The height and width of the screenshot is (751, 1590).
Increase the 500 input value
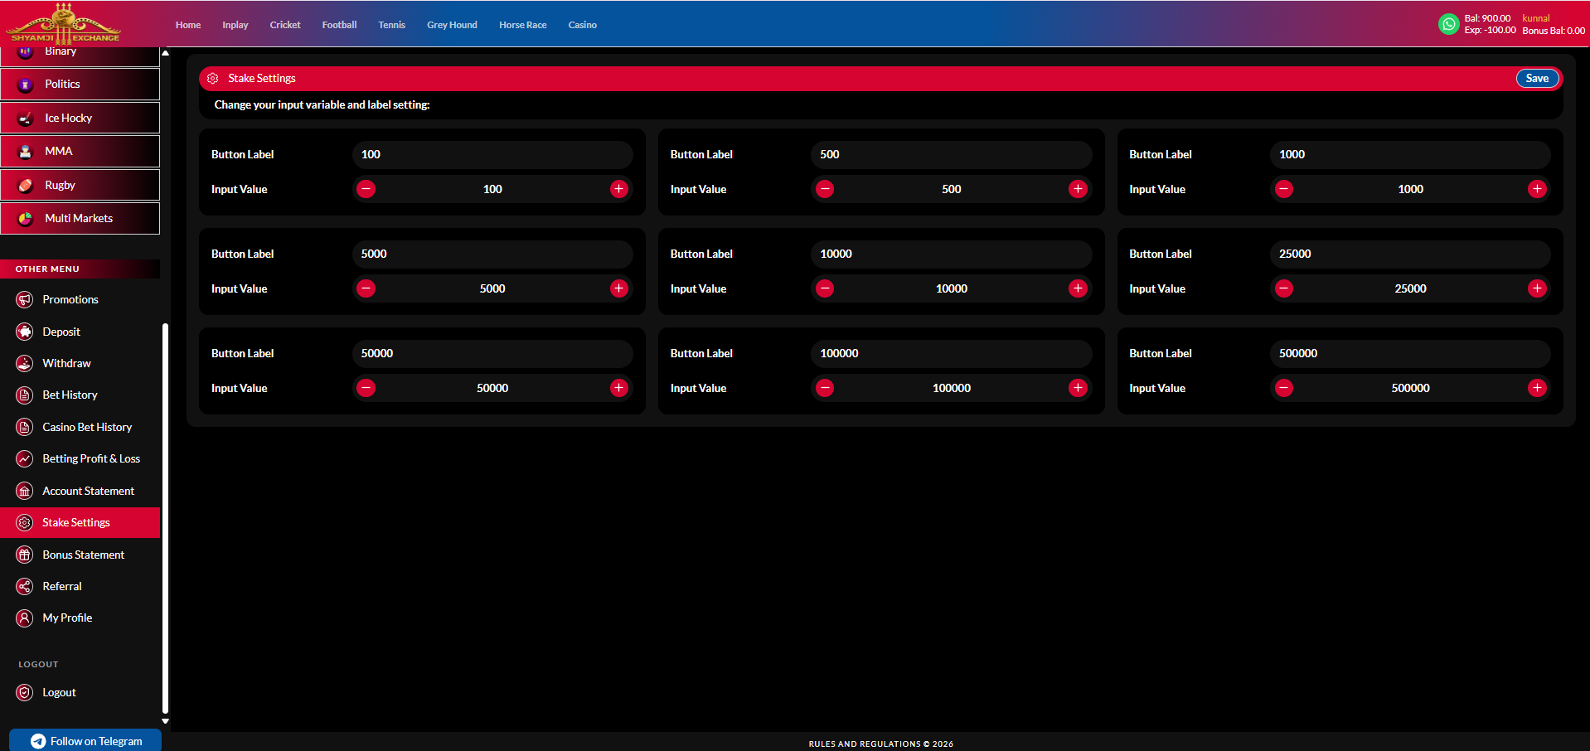pyautogui.click(x=1078, y=189)
